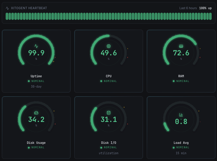Click the 34.2 Disk Usage value
This screenshot has height=161, width=217.
point(36,120)
